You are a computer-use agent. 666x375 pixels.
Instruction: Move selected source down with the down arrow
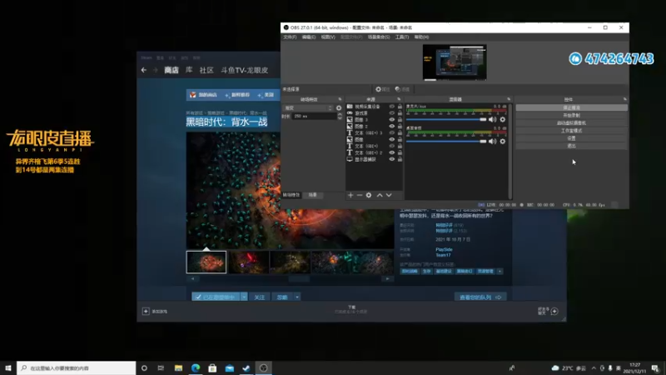tap(389, 195)
